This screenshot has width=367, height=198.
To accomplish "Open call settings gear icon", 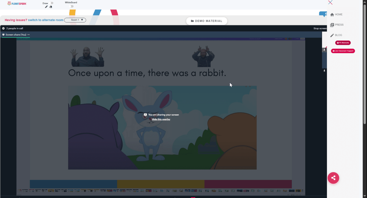I will point(3,28).
